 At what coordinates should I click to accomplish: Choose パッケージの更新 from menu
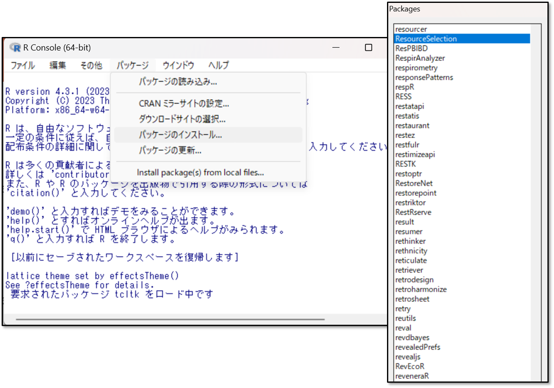[x=170, y=150]
